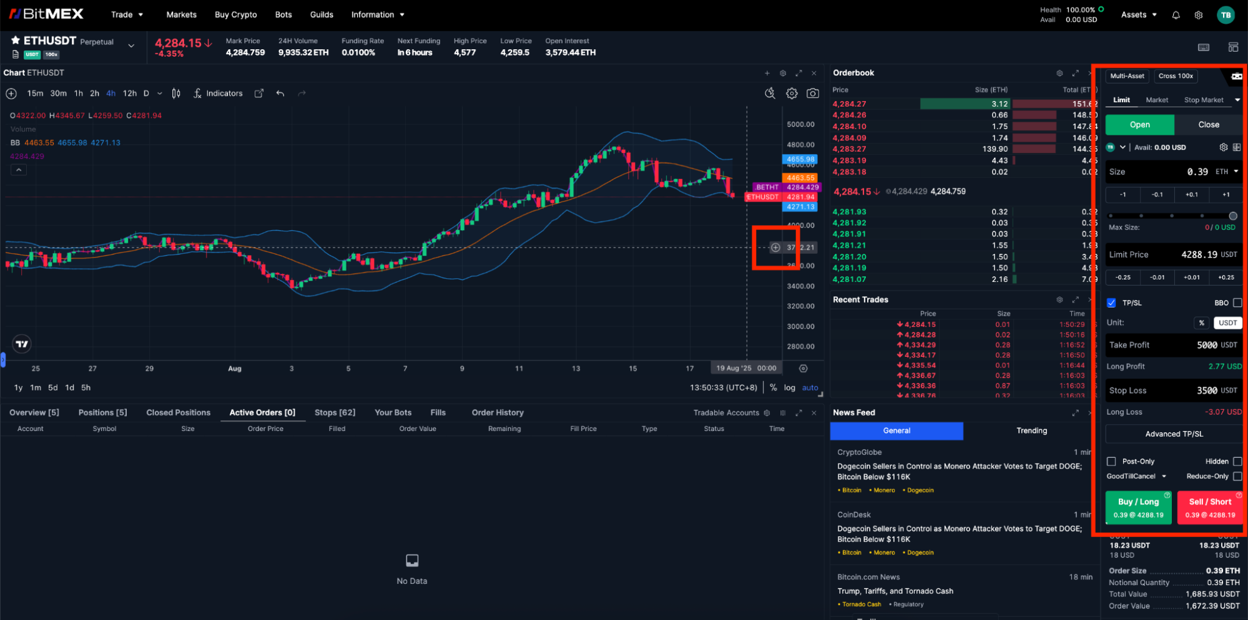Tick the Reduce-Only checkbox
This screenshot has width=1248, height=620.
(x=1237, y=477)
